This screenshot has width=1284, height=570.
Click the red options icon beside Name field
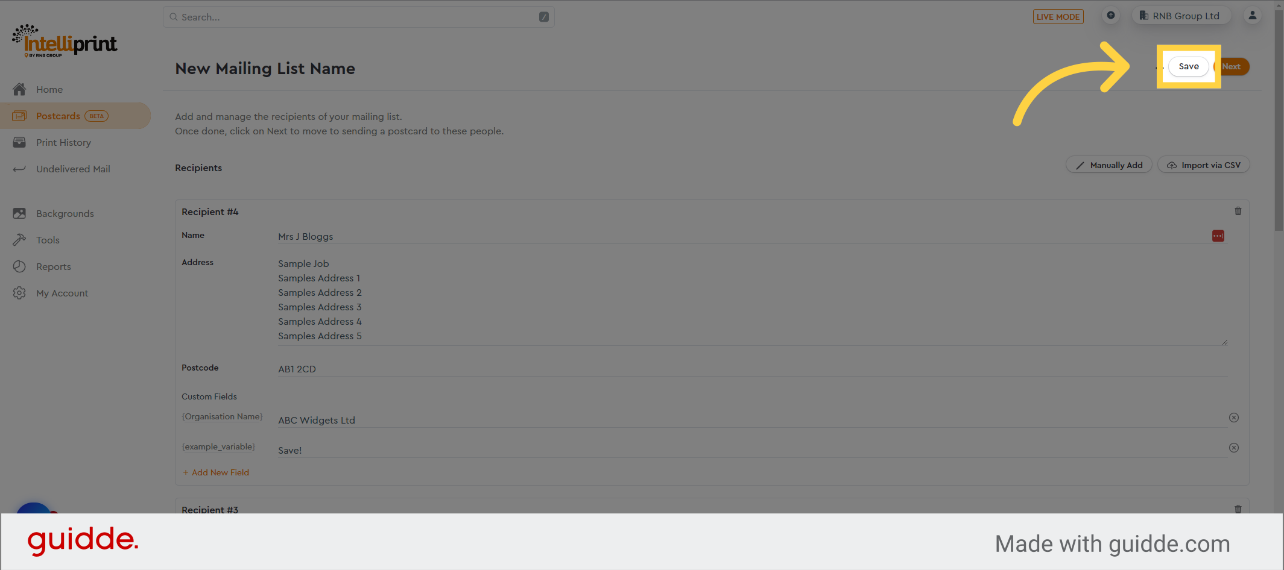click(1218, 236)
